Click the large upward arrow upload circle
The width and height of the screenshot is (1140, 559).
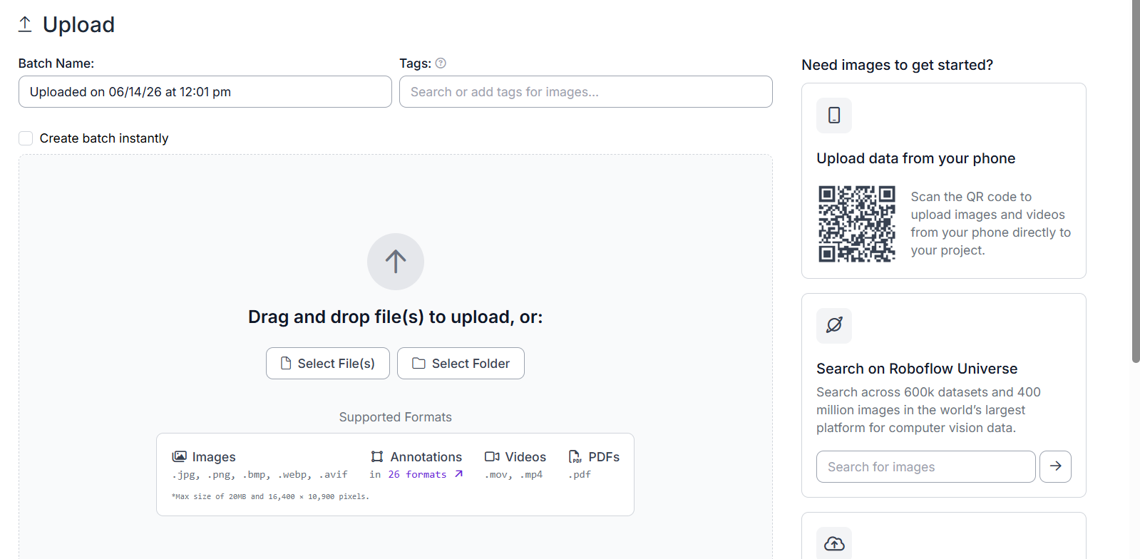pyautogui.click(x=396, y=262)
